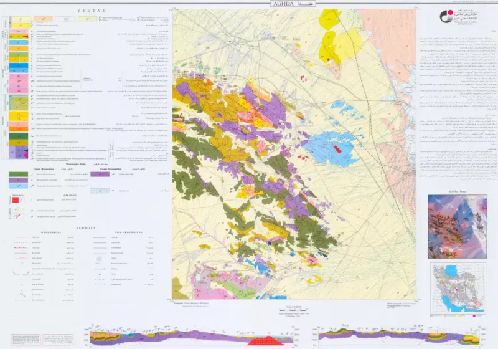Click the blue dot symbol in the non-geological list
This screenshot has height=349, width=498.
pyautogui.click(x=100, y=274)
